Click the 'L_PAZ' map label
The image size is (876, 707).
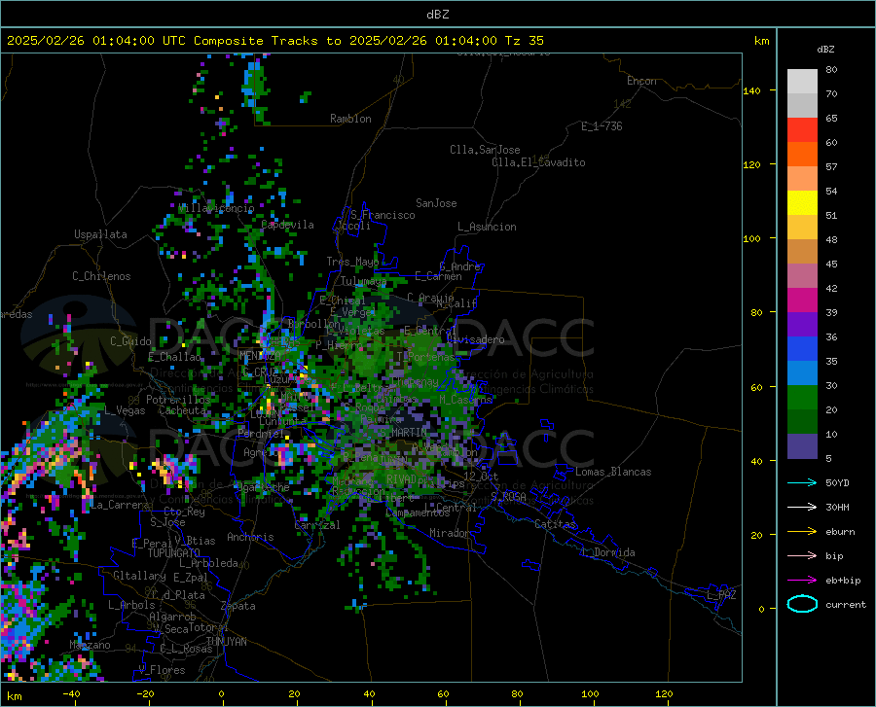pyautogui.click(x=721, y=595)
